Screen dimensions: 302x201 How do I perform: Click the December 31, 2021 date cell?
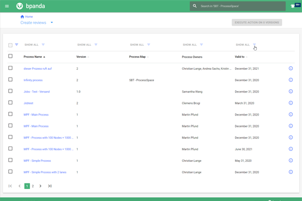(246, 69)
